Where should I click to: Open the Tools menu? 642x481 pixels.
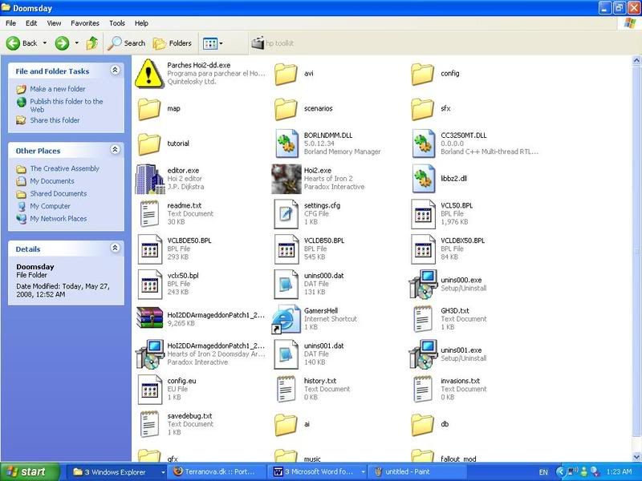pos(117,23)
